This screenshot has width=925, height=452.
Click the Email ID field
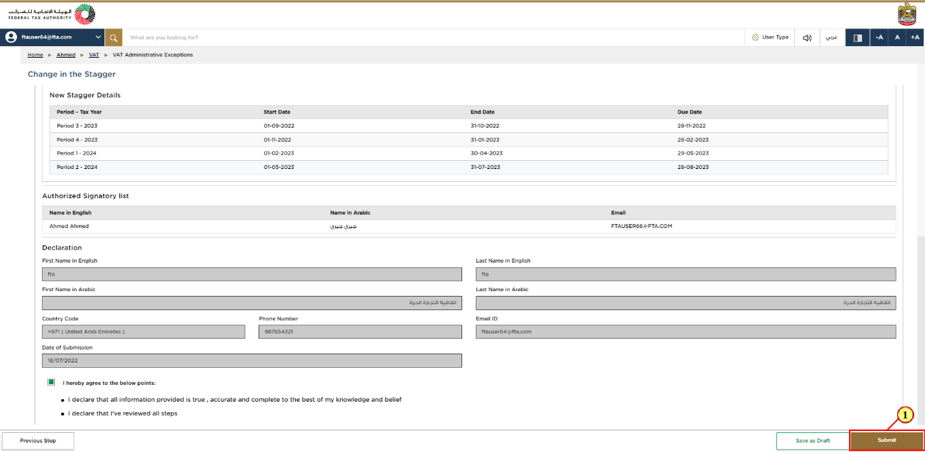685,332
